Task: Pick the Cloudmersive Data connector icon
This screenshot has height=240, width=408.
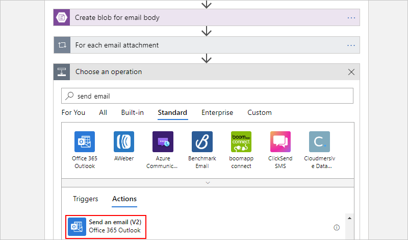Action: point(319,142)
